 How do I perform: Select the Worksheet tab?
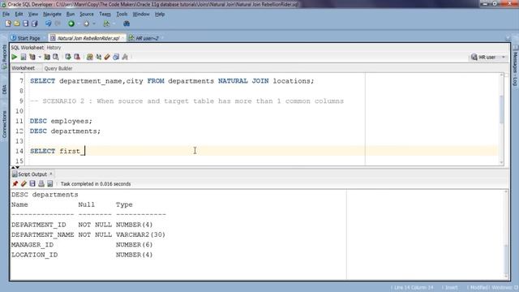[24, 68]
